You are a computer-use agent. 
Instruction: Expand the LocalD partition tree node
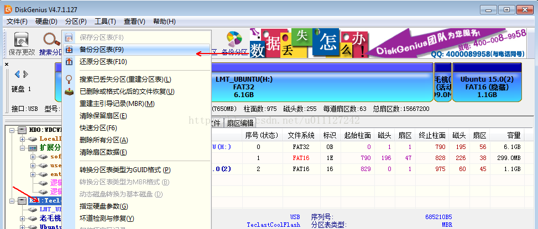click(x=22, y=139)
